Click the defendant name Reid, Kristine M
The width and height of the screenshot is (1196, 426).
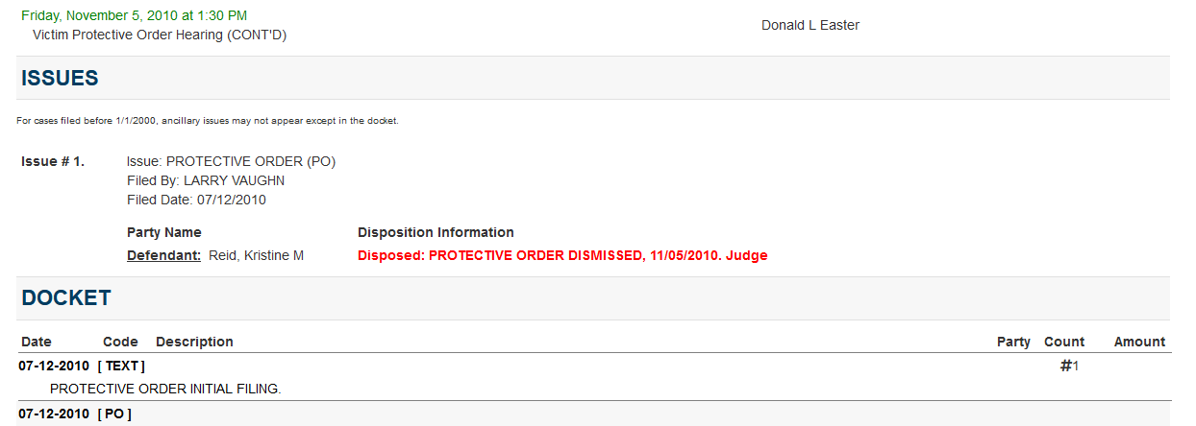[256, 255]
